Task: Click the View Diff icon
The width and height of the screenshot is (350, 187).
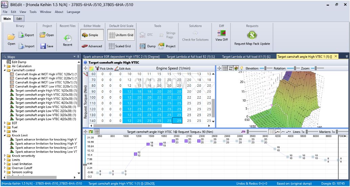Action: pos(221,35)
